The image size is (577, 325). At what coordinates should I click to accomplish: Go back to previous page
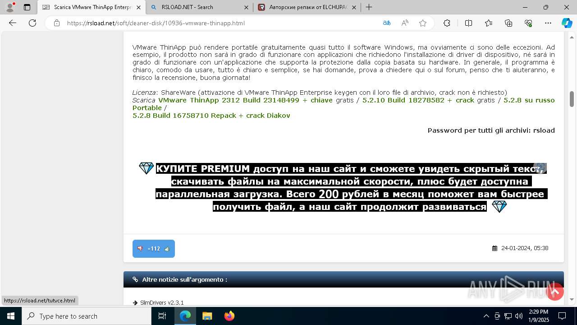13,23
